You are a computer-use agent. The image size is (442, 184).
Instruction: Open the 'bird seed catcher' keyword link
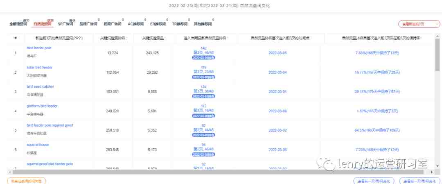point(40,86)
